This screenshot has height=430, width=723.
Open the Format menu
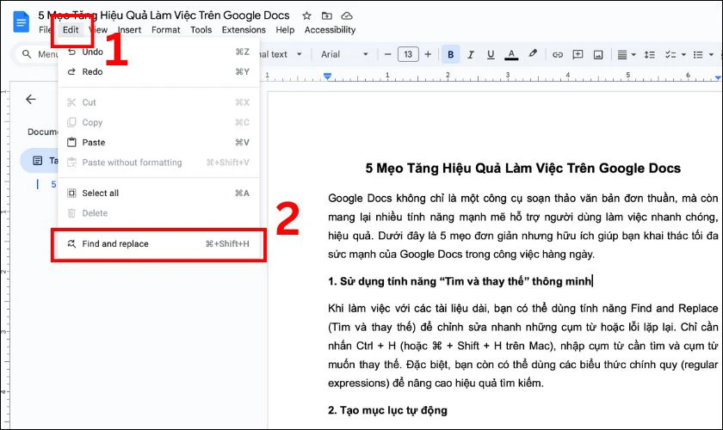165,30
